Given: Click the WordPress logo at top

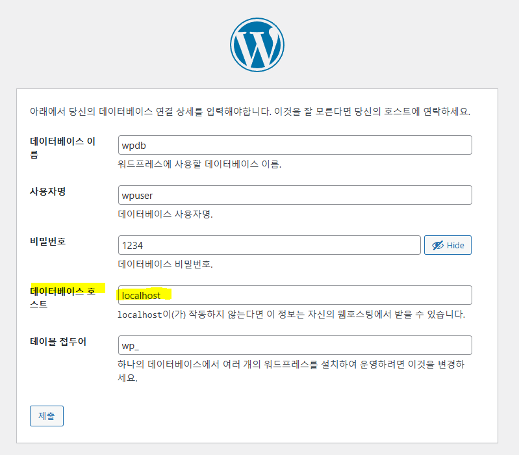Looking at the screenshot, I should tap(257, 45).
